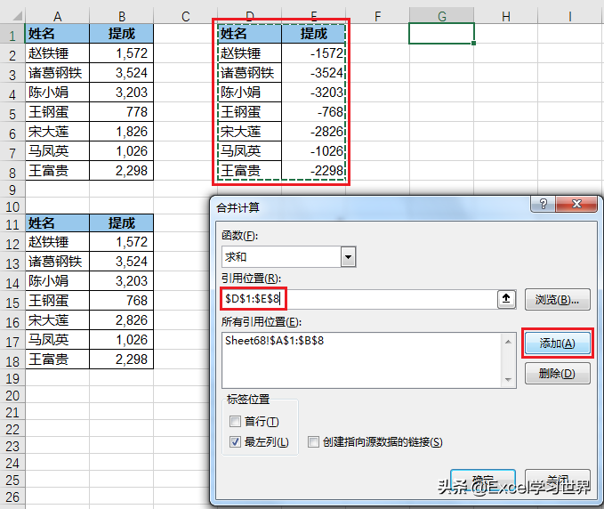This screenshot has width=604, height=509.
Task: Uncheck the 最左列 checkbox
Action: click(235, 441)
